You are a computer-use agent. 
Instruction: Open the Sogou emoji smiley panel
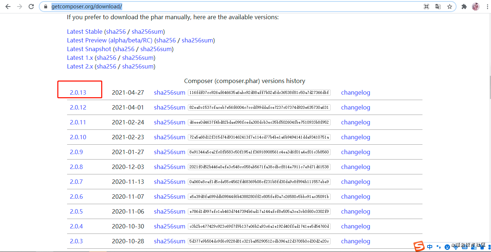coord(447,247)
